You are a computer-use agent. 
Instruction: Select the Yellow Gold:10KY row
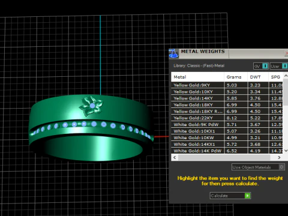[x=227, y=92]
